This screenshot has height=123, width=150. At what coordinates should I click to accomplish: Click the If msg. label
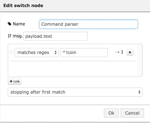(x=15, y=36)
